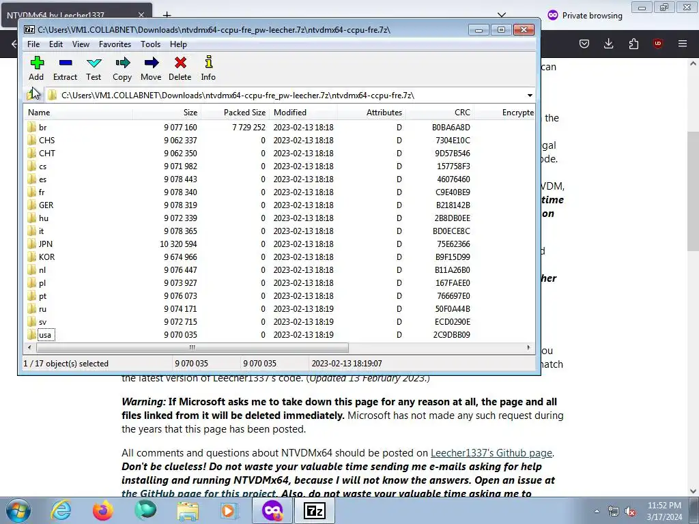The image size is (699, 524).
Task: Click the network tray icon
Action: click(x=614, y=512)
